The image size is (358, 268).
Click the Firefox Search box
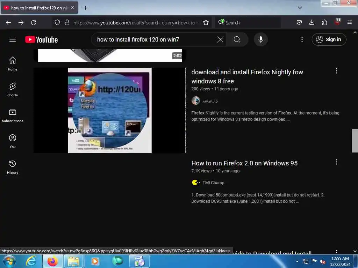click(248, 22)
